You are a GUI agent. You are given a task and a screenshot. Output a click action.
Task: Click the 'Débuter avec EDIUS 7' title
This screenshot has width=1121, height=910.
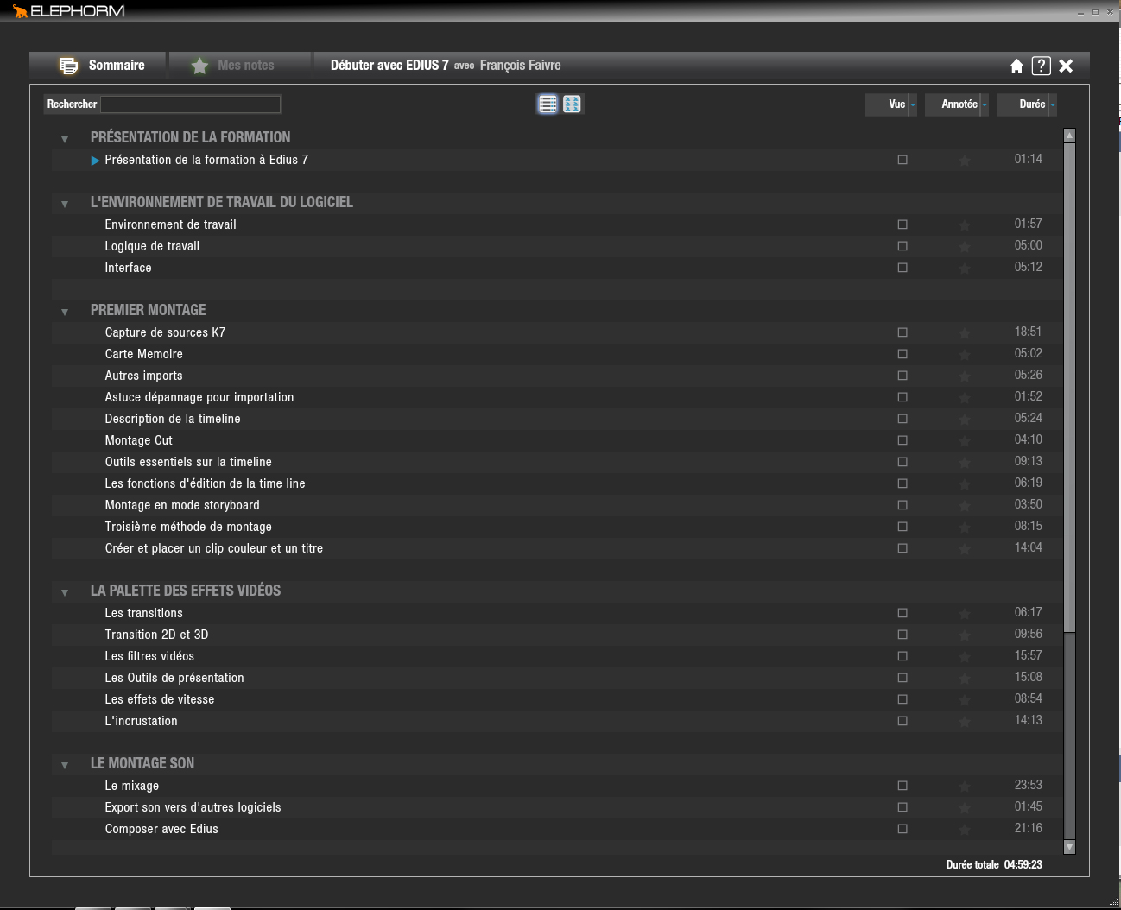[x=389, y=66]
